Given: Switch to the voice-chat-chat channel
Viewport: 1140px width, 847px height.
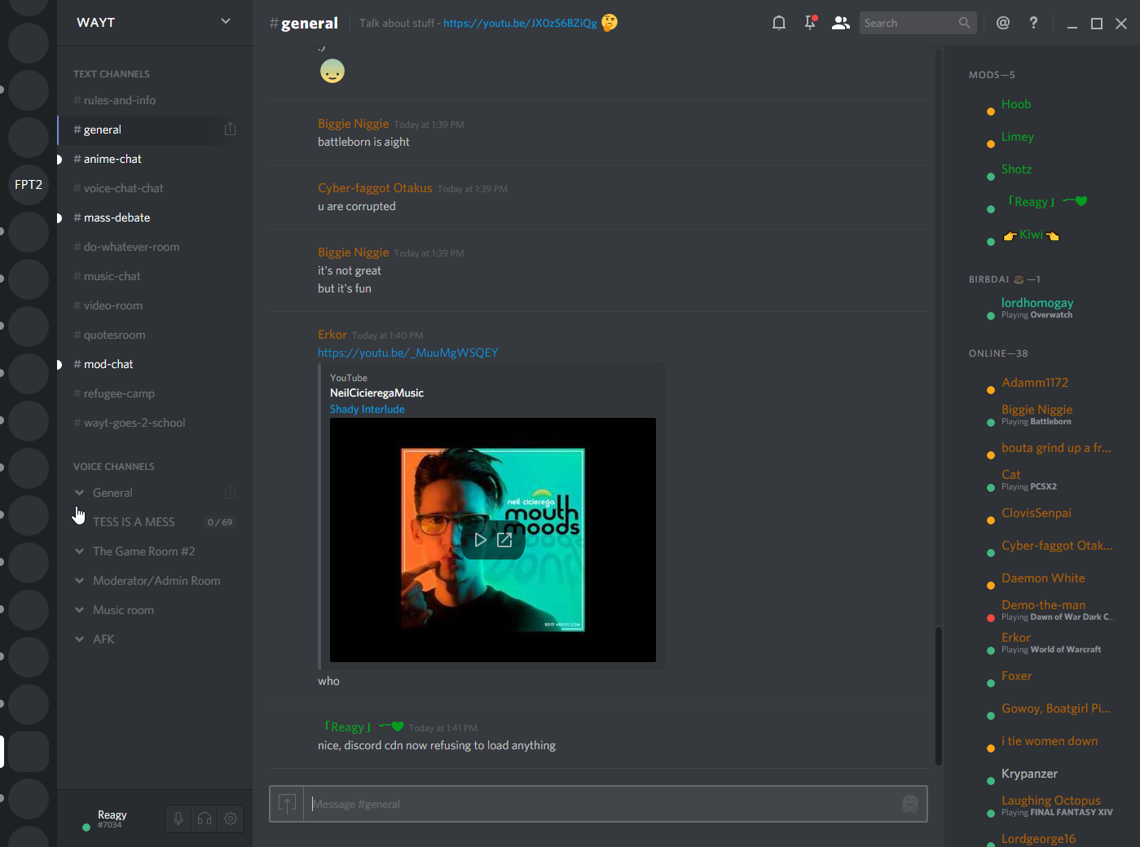Looking at the screenshot, I should pyautogui.click(x=154, y=188).
